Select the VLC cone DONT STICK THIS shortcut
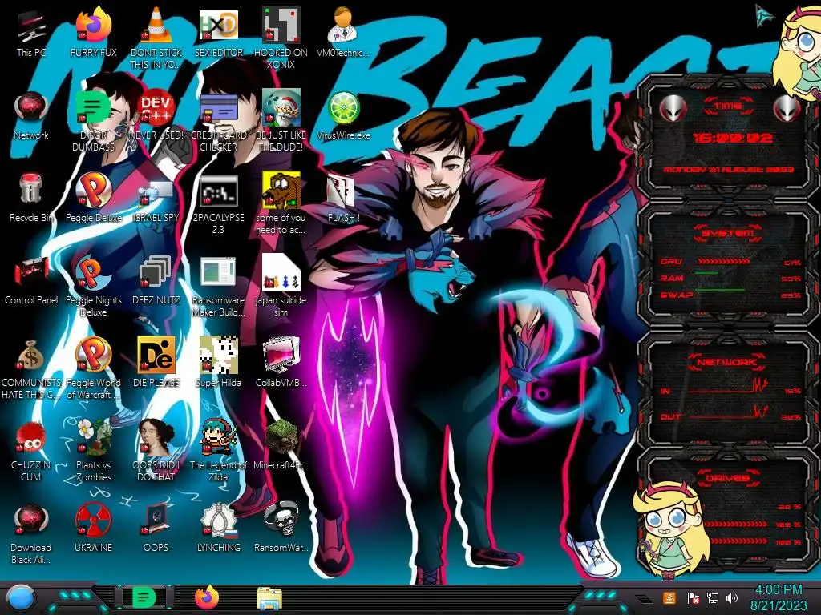The width and height of the screenshot is (821, 615). [x=156, y=38]
